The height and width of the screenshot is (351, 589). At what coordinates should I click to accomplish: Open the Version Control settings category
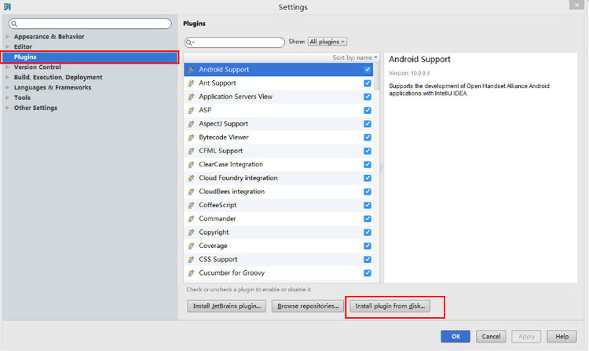37,67
